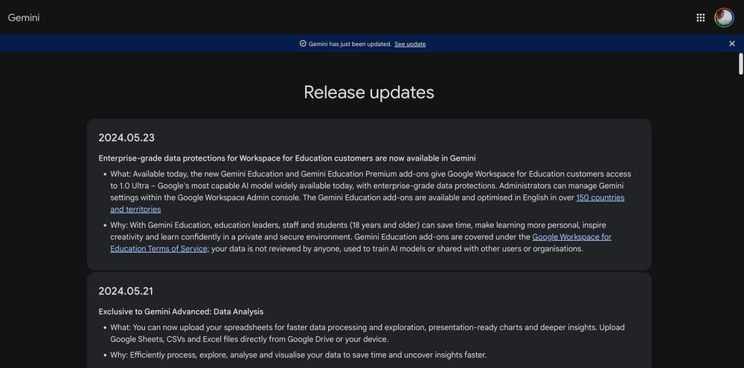
Task: Open the Google apps grid menu
Action: 700,17
